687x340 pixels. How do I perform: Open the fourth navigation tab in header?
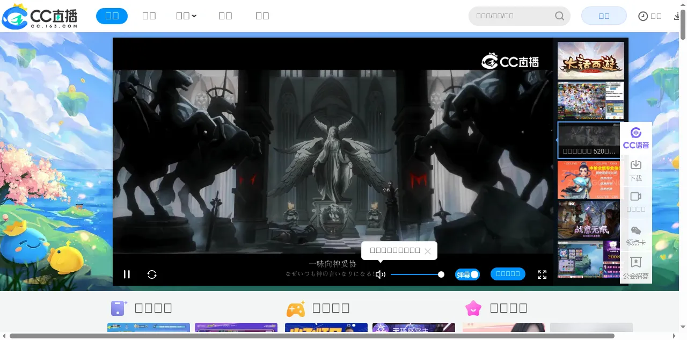tap(225, 16)
